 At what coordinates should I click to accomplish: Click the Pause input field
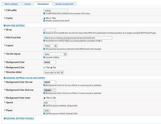click(47, 111)
